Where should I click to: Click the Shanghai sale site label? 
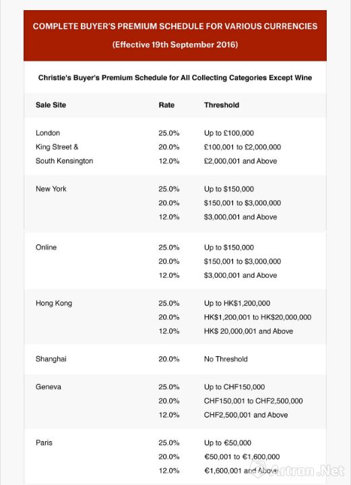[x=51, y=359]
